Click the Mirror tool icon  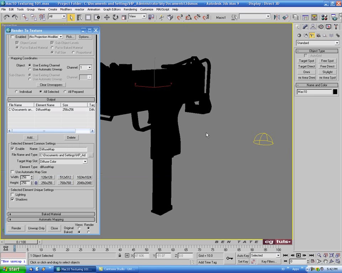(x=277, y=17)
